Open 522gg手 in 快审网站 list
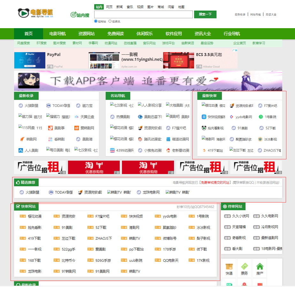 coord(68,249)
